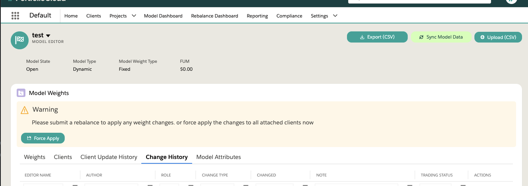Open the app launcher grid icon
528x186 pixels.
(15, 16)
